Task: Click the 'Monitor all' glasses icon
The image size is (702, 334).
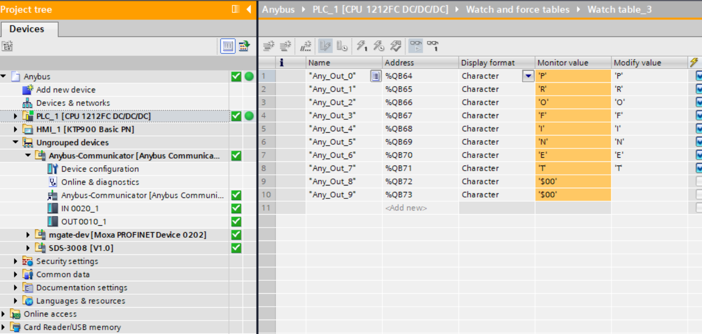Action: pyautogui.click(x=415, y=46)
